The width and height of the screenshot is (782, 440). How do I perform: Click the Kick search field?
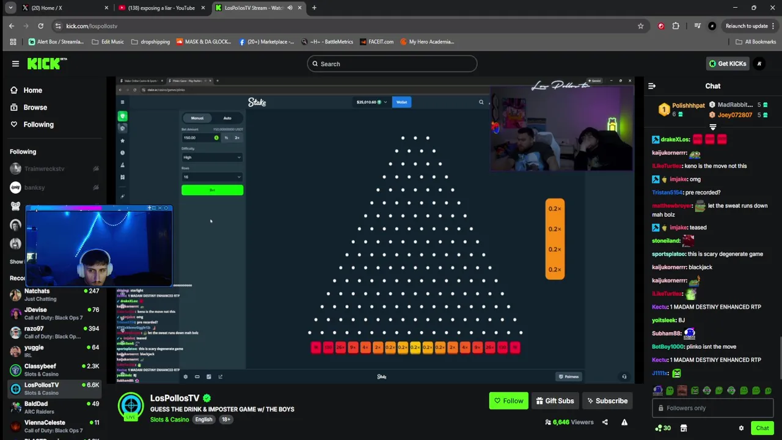392,64
